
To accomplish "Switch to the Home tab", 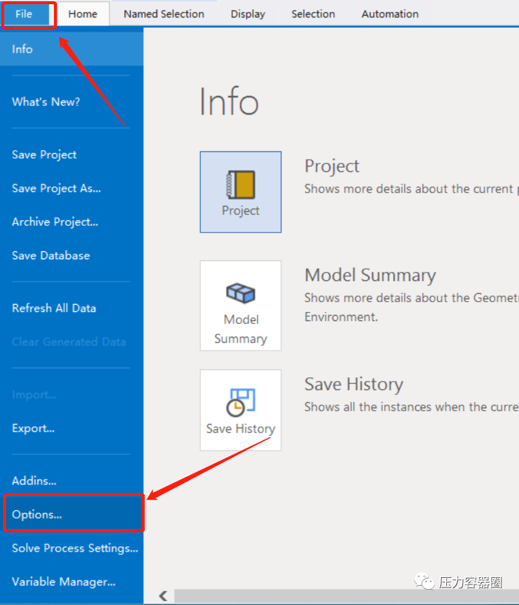I will pos(82,14).
